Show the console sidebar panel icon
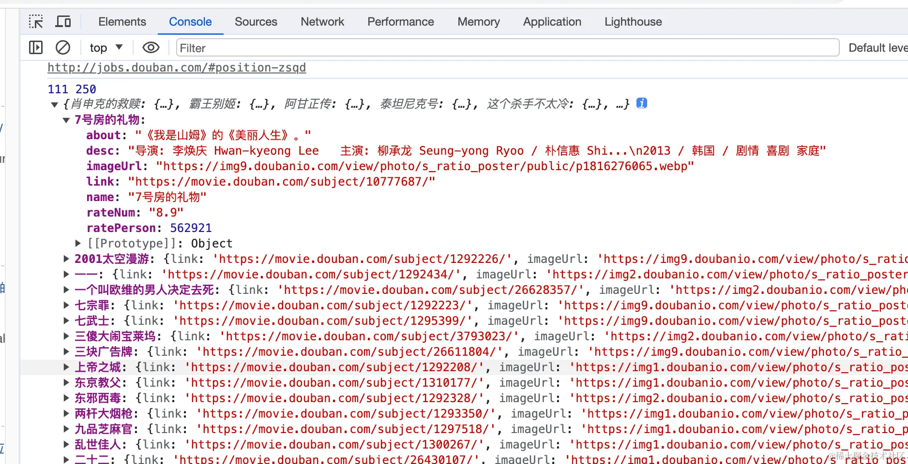 pyautogui.click(x=36, y=47)
